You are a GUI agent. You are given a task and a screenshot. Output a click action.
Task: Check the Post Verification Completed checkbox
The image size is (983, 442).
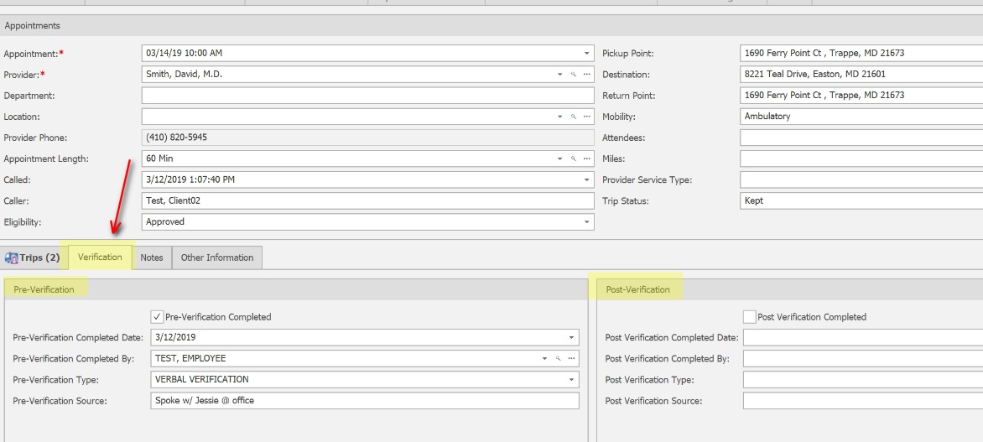point(749,316)
